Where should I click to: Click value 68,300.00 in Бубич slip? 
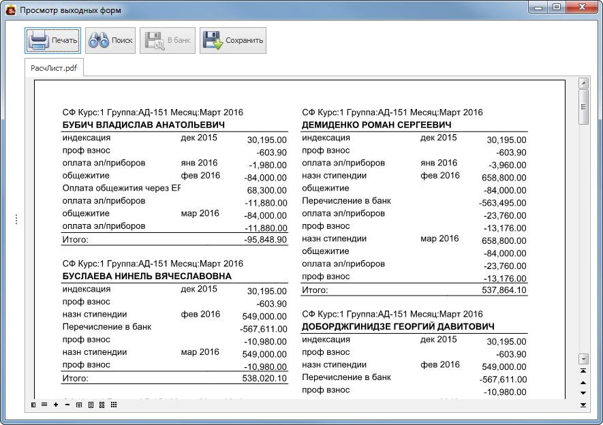coord(267,191)
